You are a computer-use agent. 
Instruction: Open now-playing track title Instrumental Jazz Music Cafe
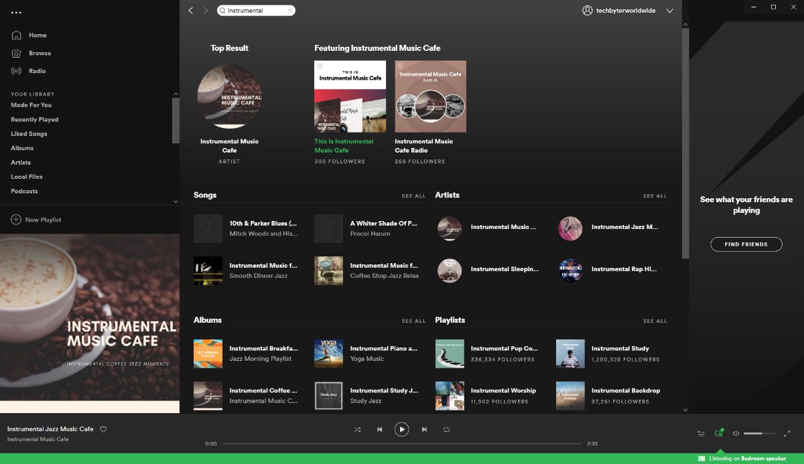(x=50, y=429)
